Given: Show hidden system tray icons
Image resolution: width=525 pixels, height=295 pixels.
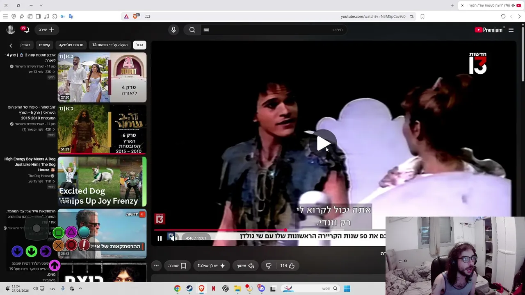Looking at the screenshot, I should tap(80, 288).
